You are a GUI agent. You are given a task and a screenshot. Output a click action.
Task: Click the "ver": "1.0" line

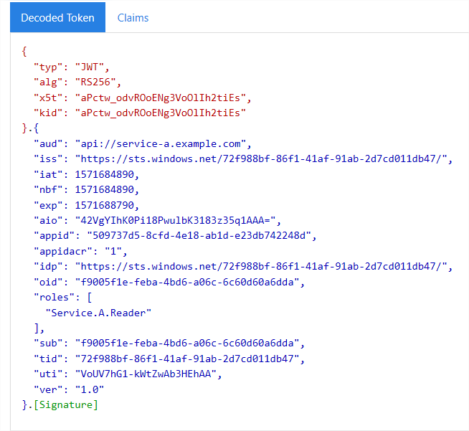69,389
